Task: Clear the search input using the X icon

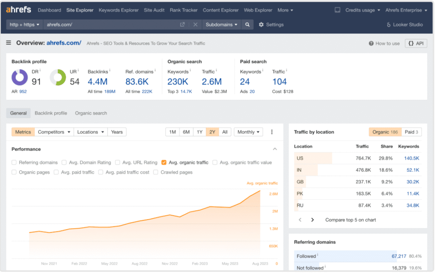Action: pyautogui.click(x=195, y=24)
